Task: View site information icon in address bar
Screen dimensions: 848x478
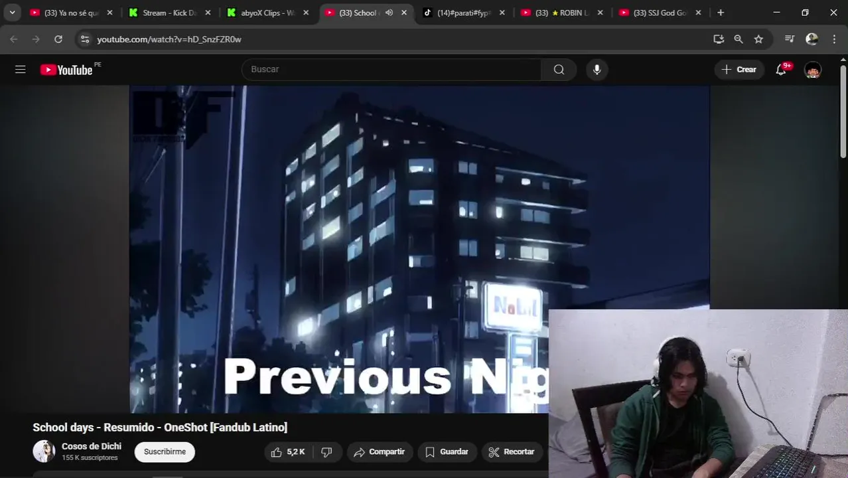Action: tap(84, 39)
